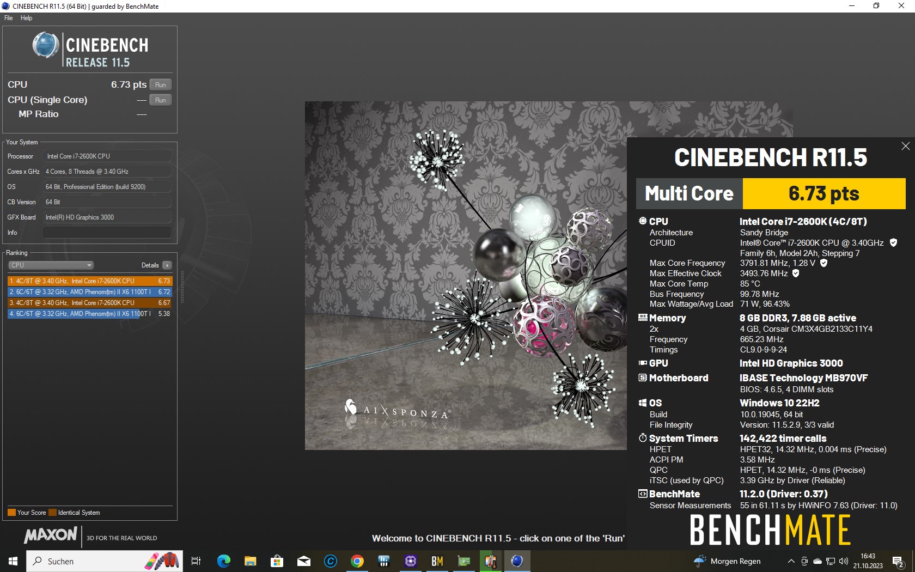
Task: Open the CPU ranking dropdown
Action: tap(51, 265)
